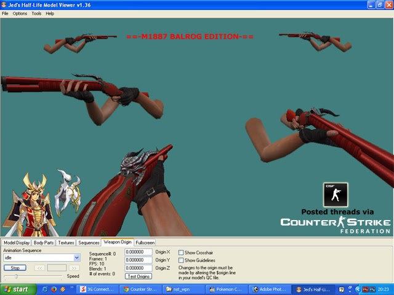Click the '# of events: 0' text
Viewport: 394px width, 295px height.
(102, 274)
